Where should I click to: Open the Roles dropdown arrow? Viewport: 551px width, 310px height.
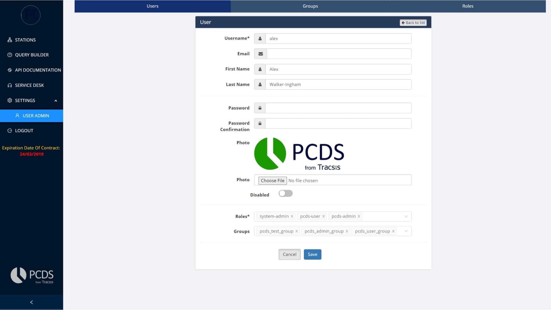[x=406, y=216]
